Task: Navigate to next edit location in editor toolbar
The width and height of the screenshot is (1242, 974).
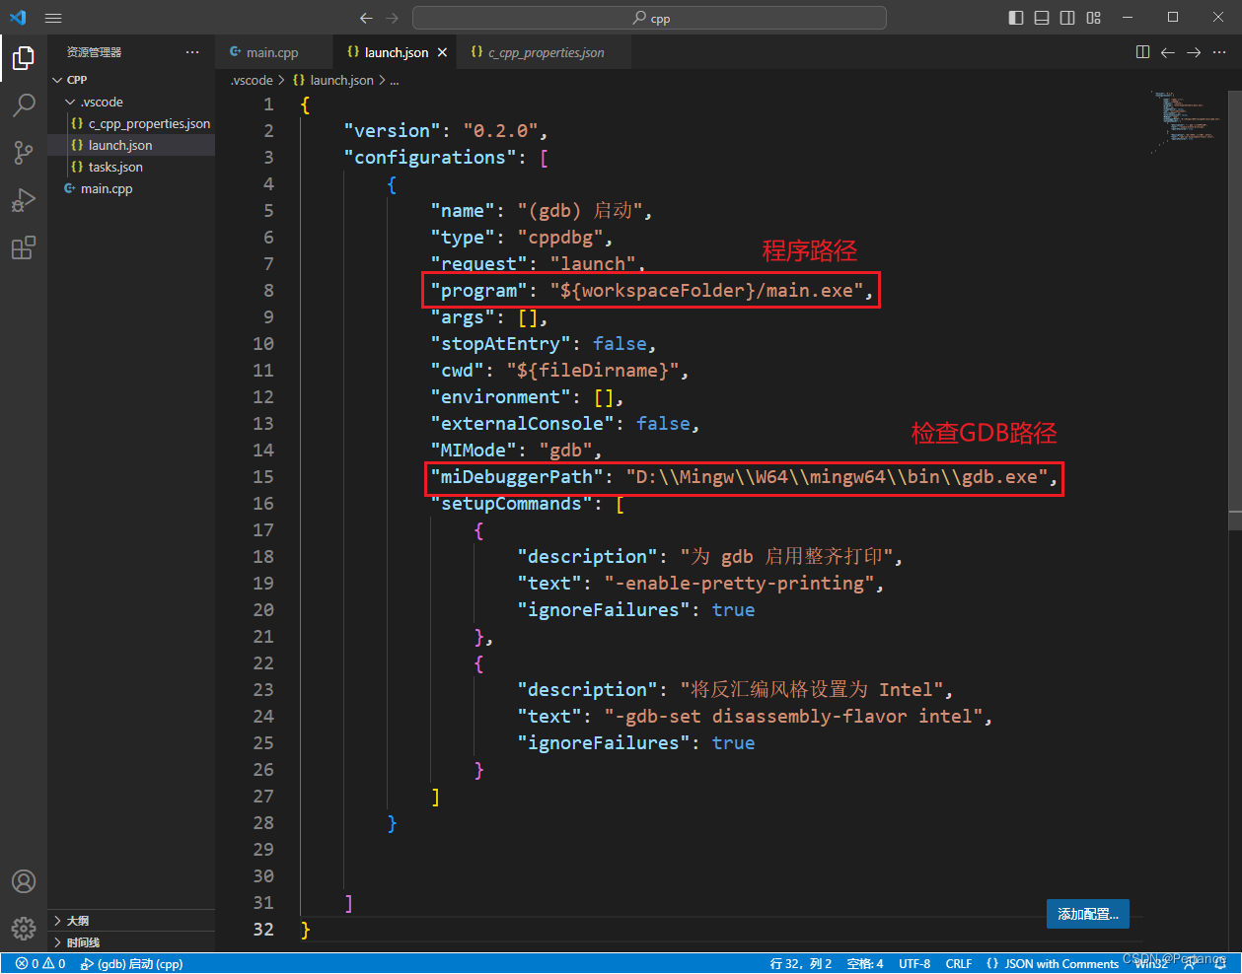Action: (x=1194, y=52)
